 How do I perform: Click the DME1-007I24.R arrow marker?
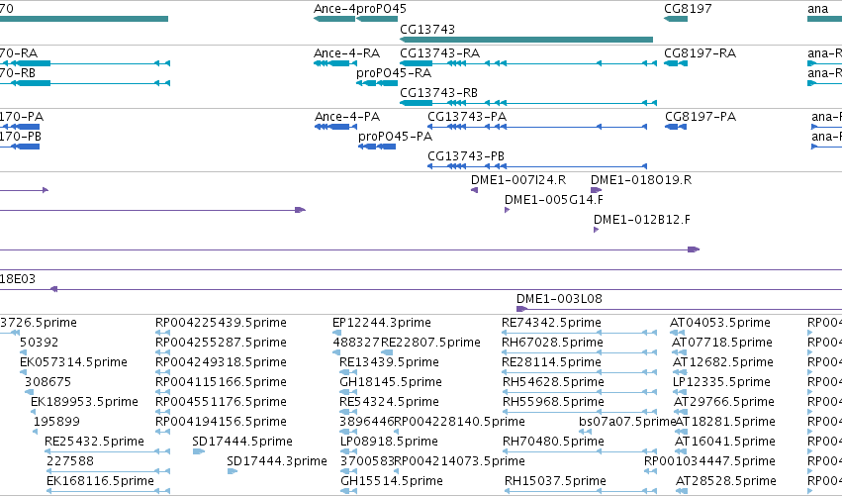click(x=474, y=190)
